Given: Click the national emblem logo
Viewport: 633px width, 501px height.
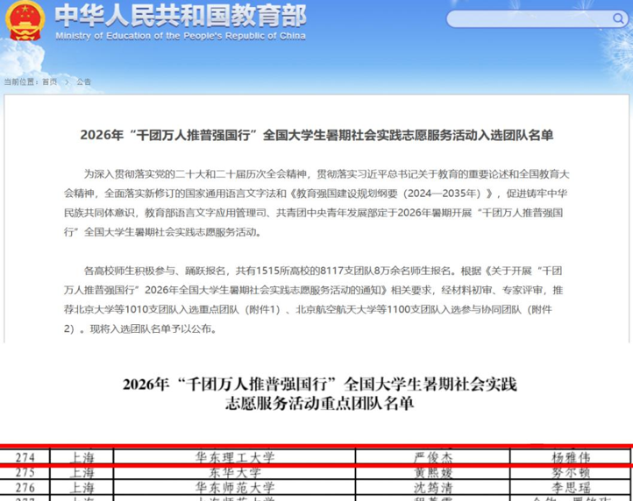Looking at the screenshot, I should pos(25,21).
